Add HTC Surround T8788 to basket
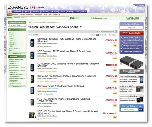 tap(115, 58)
